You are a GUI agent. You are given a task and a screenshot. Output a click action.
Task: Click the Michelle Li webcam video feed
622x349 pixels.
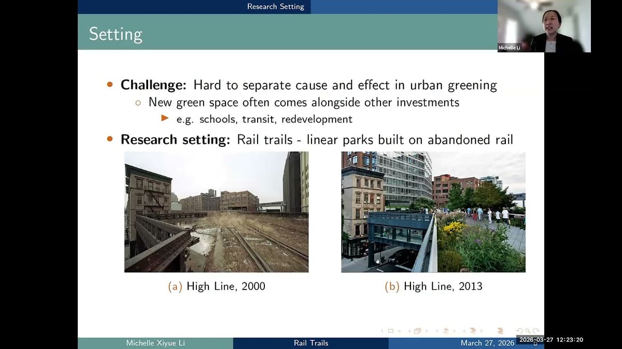point(546,26)
